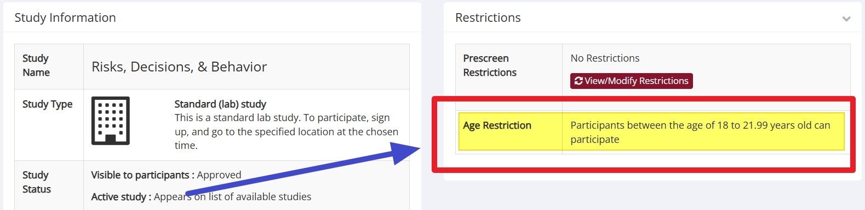Collapse the Restrictions panel chevron
Screen dimensions: 865x210
pyautogui.click(x=846, y=19)
